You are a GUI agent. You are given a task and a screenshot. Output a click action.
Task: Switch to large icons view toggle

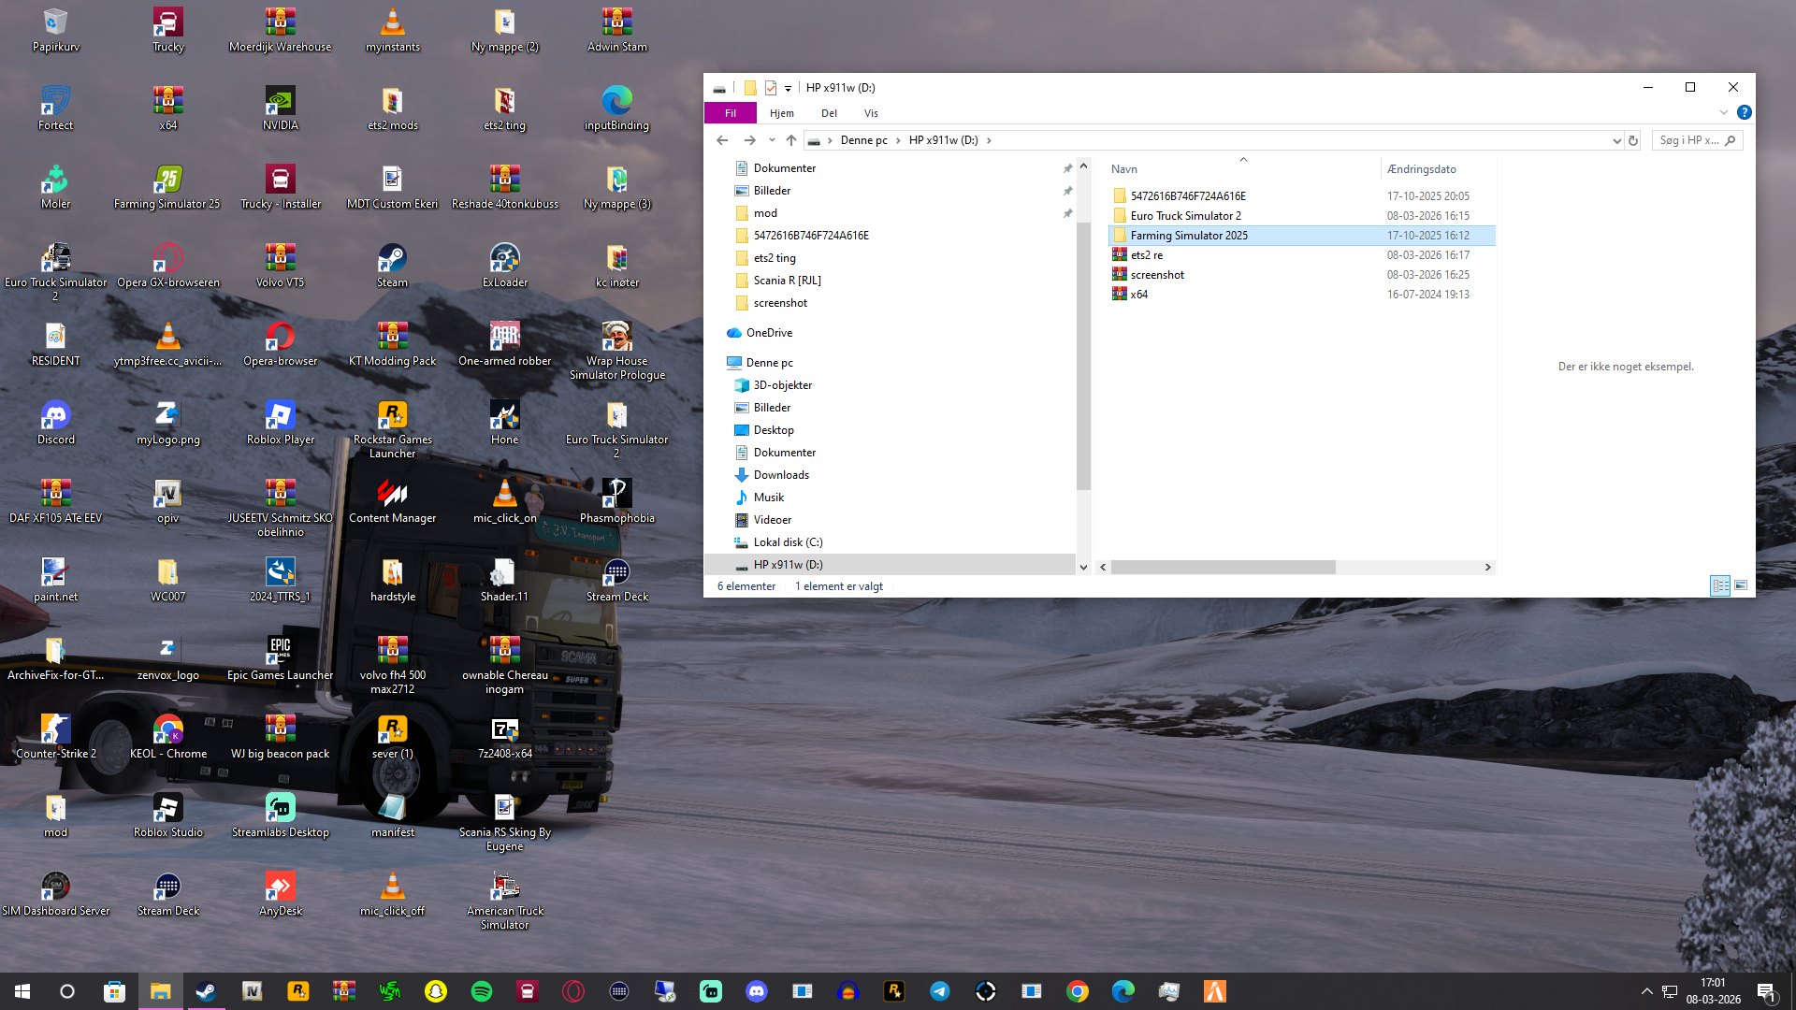point(1741,585)
